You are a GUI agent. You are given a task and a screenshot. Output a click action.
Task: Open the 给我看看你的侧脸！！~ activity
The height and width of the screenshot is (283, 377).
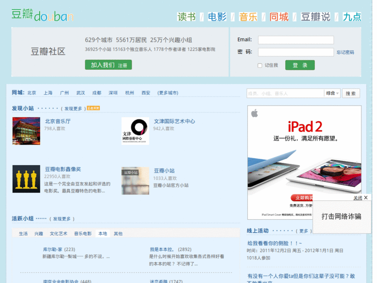pos(275,243)
